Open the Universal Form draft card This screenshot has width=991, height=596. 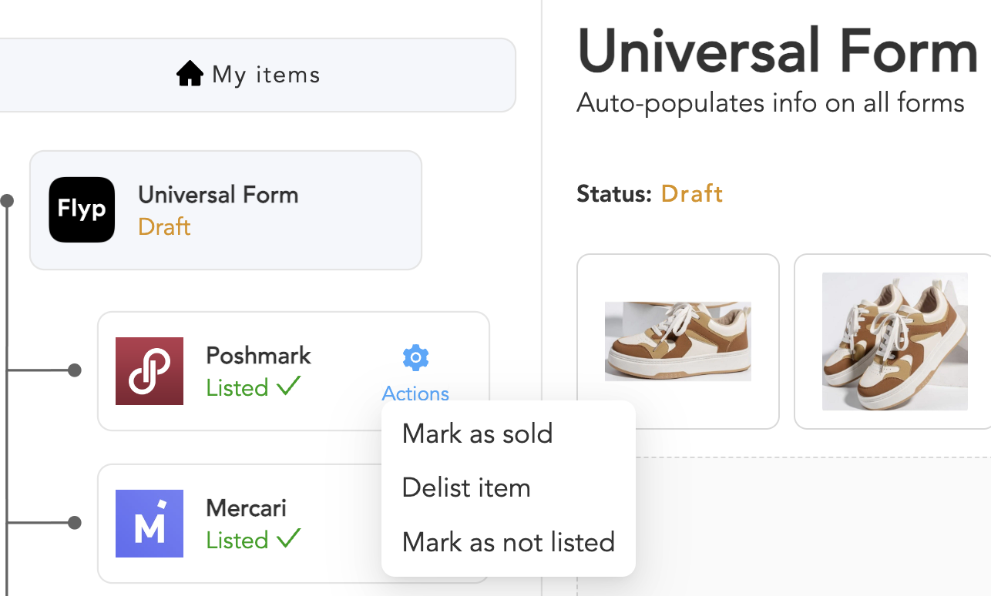coord(225,209)
